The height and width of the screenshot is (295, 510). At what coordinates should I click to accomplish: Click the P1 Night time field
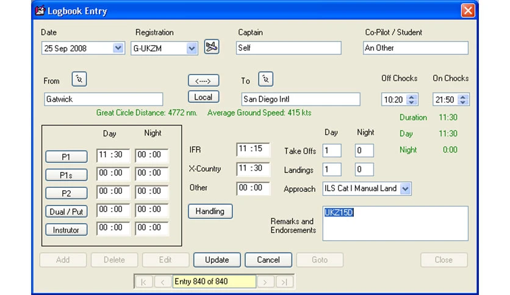[x=151, y=155]
